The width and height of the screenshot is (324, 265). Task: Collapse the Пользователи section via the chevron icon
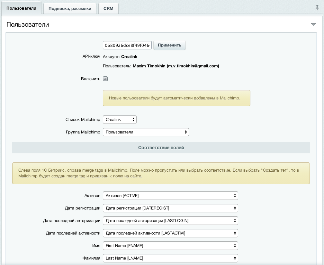click(313, 24)
